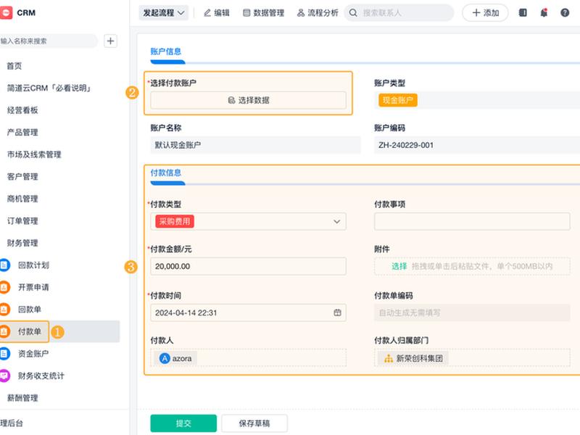Focus the sidebar name search box
The image size is (580, 435).
(x=48, y=41)
